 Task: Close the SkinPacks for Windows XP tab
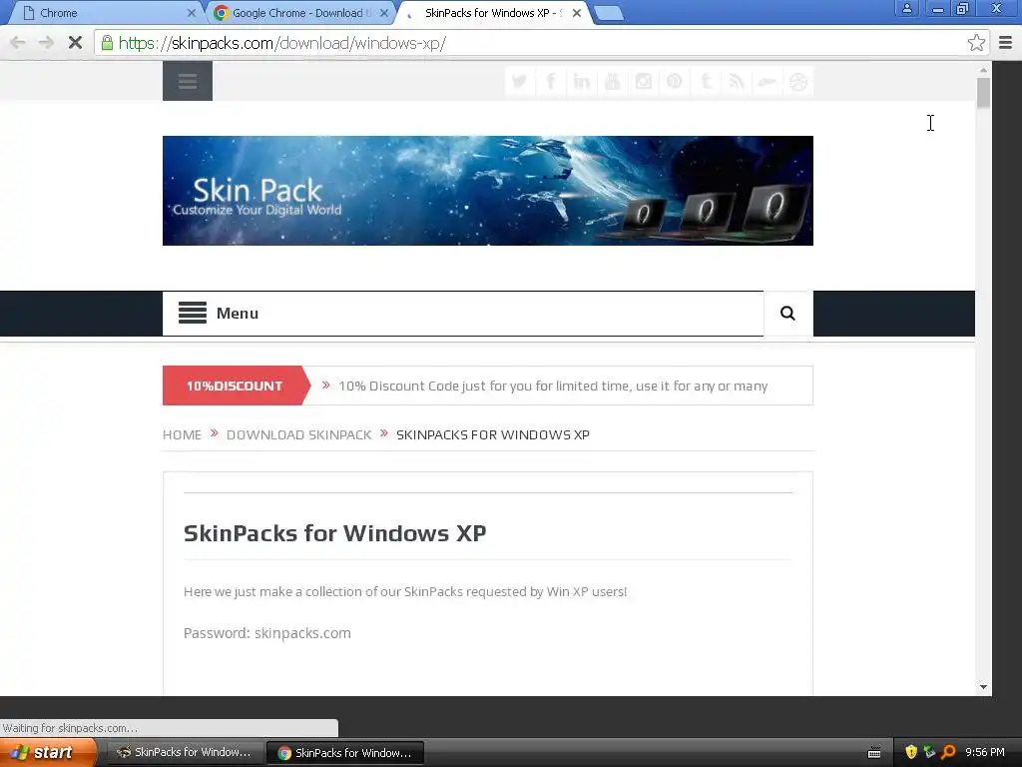577,13
